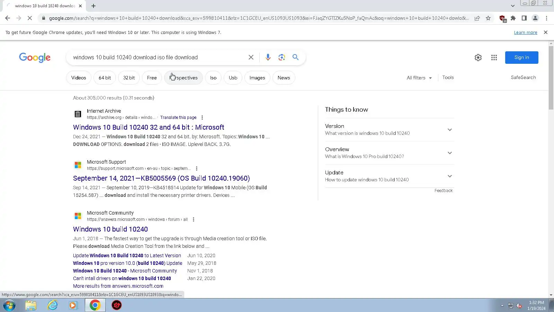Open the Chrome profile avatar
The height and width of the screenshot is (312, 554).
(x=535, y=18)
